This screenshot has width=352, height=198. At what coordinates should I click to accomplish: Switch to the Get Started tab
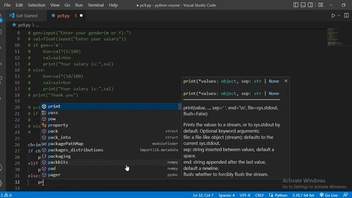point(26,16)
